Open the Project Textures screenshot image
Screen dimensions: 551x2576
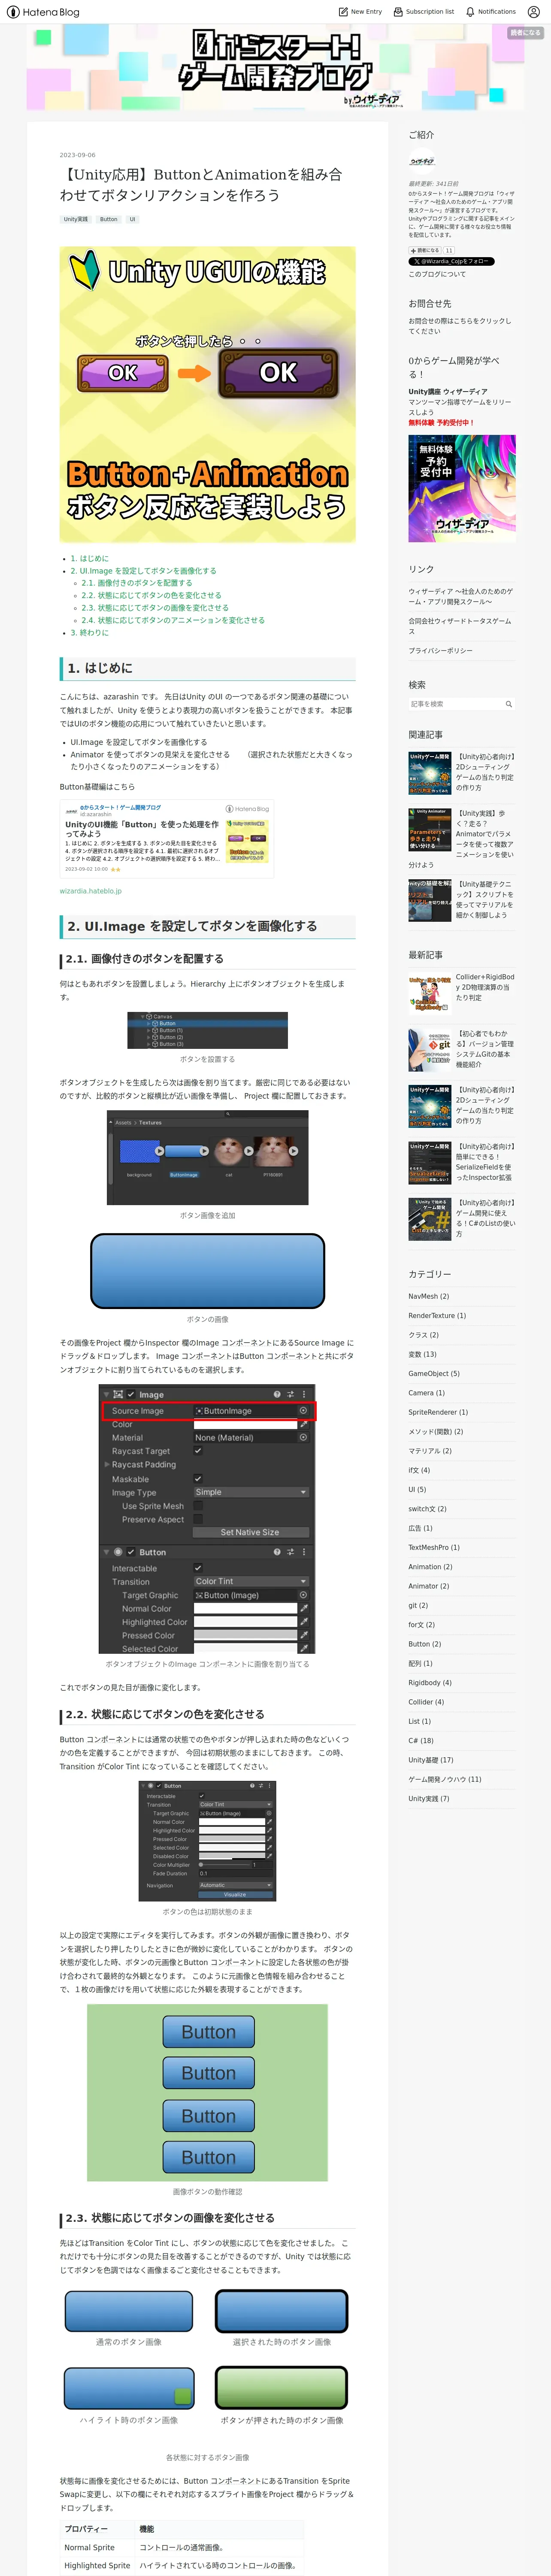pos(207,1157)
